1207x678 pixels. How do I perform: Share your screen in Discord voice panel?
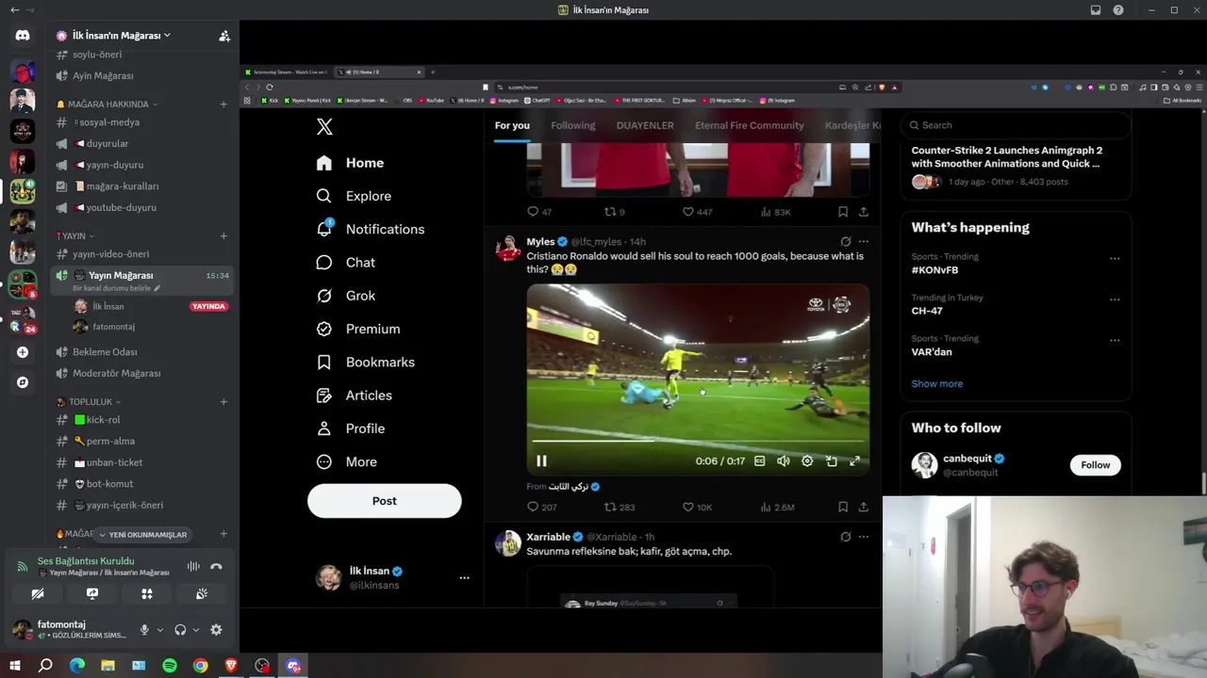(92, 594)
